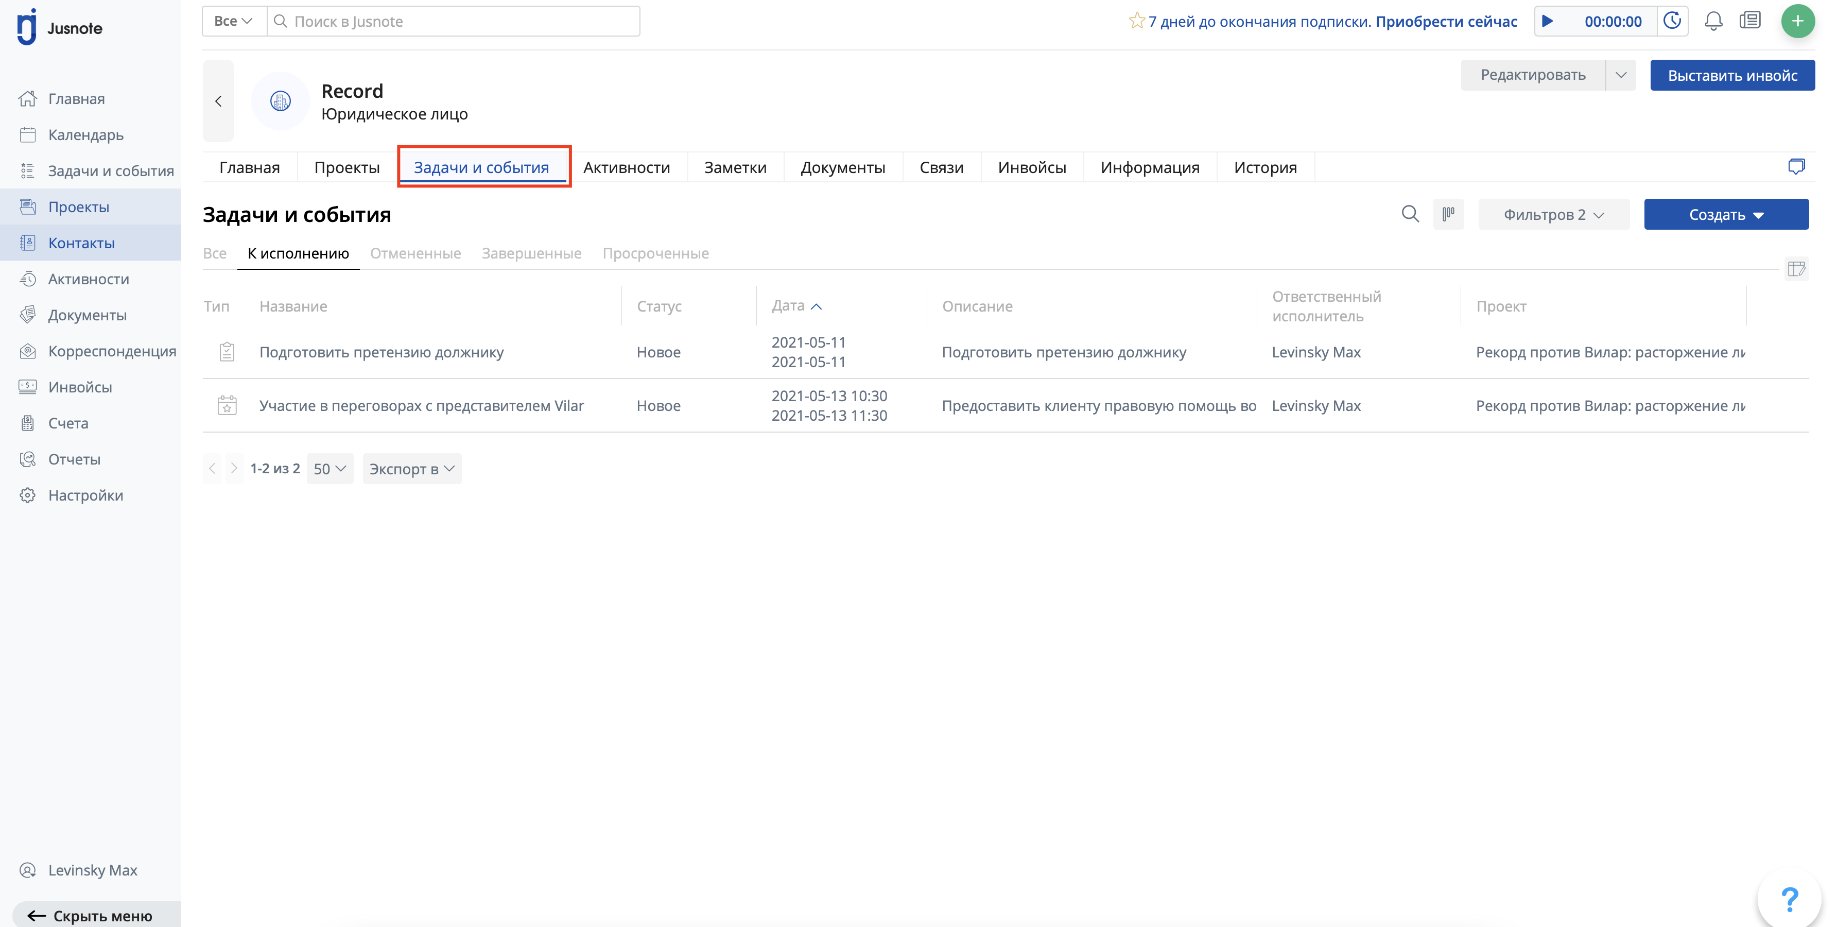The width and height of the screenshot is (1837, 927).
Task: Start the timer with the play icon
Action: tap(1548, 22)
